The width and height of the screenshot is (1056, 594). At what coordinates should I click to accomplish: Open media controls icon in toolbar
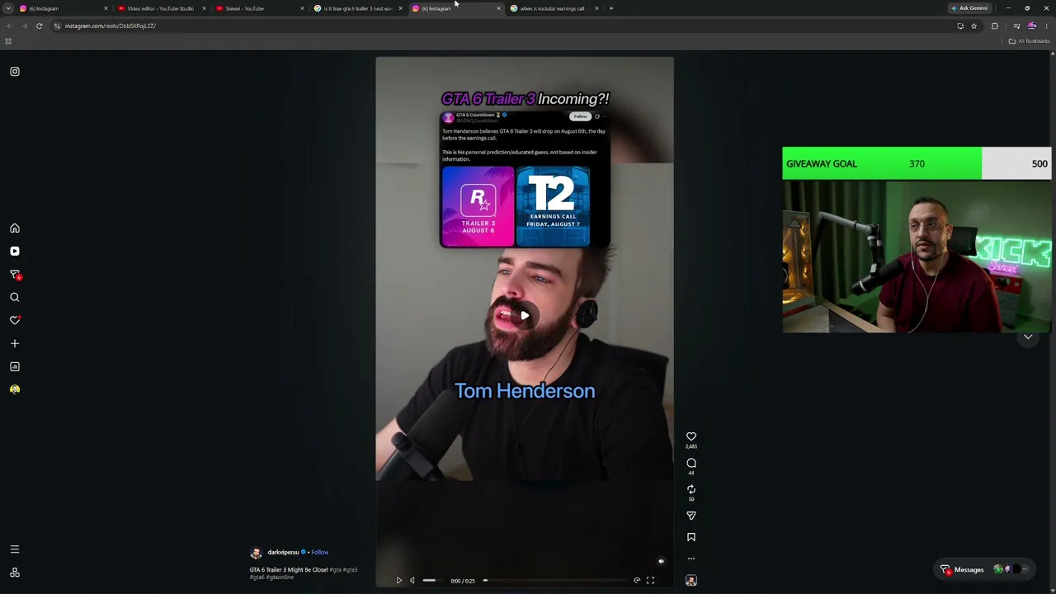pos(1016,26)
